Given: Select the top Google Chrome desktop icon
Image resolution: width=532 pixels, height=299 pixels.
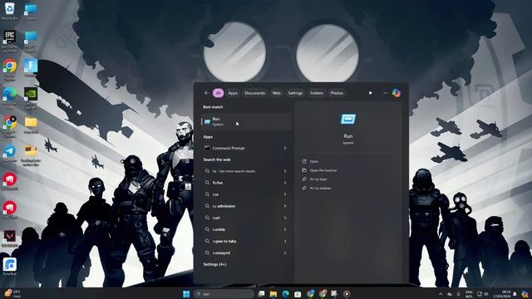Looking at the screenshot, I should point(9,70).
